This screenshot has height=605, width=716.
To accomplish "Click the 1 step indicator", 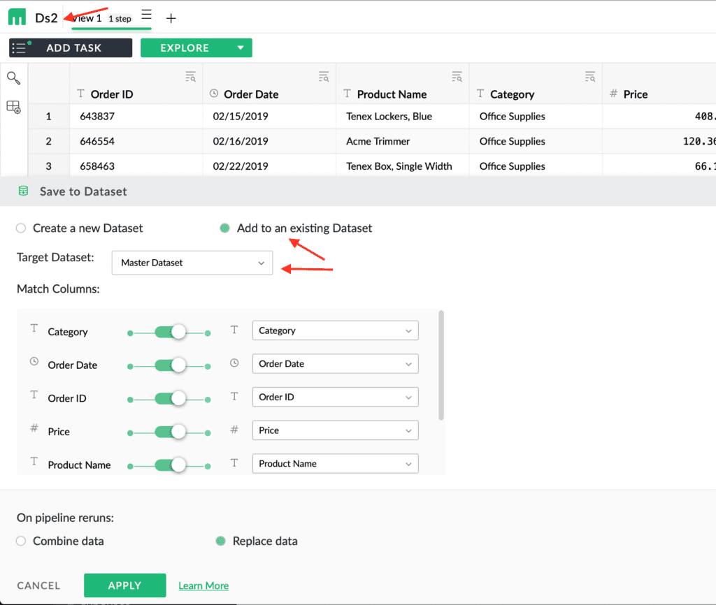I will [120, 19].
